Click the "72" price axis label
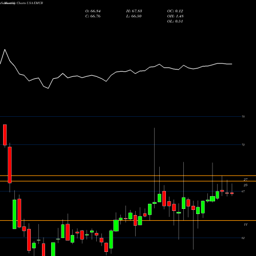Screen dimensions: 256x256 (x=243, y=145)
